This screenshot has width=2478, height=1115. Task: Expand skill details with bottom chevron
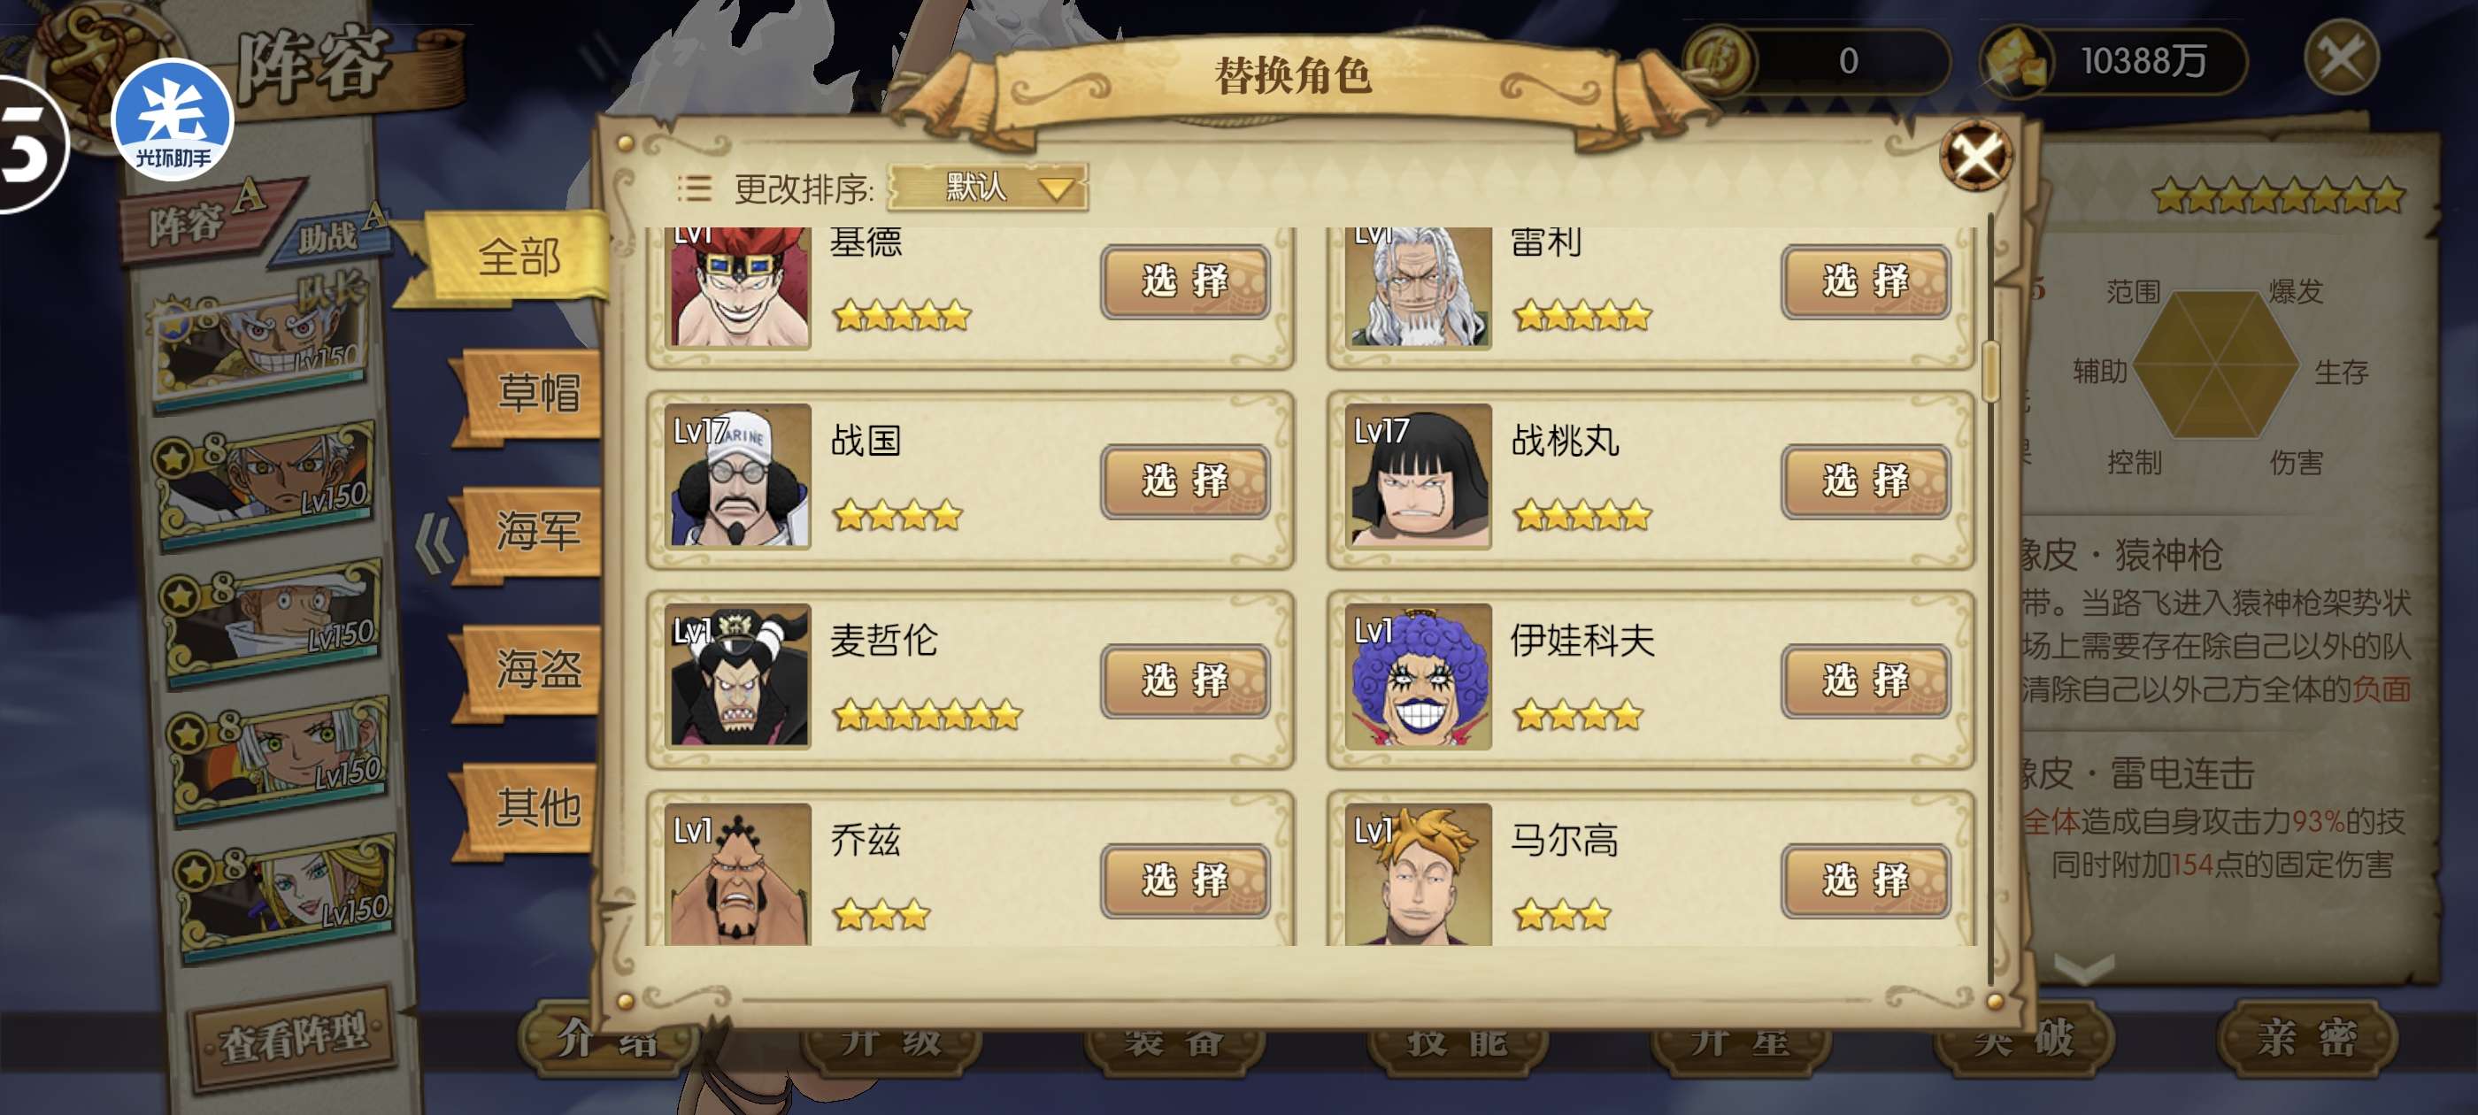(x=2083, y=968)
